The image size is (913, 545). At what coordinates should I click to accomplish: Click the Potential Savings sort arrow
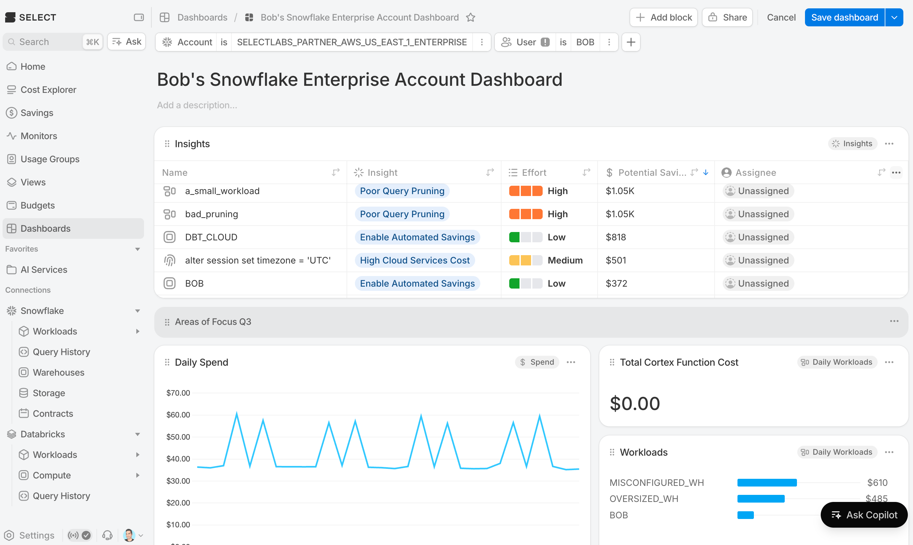pos(706,172)
